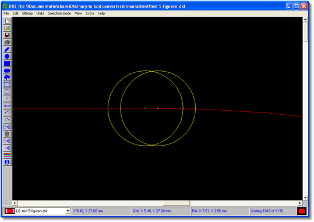Open the Selection mode menu

(x=59, y=13)
